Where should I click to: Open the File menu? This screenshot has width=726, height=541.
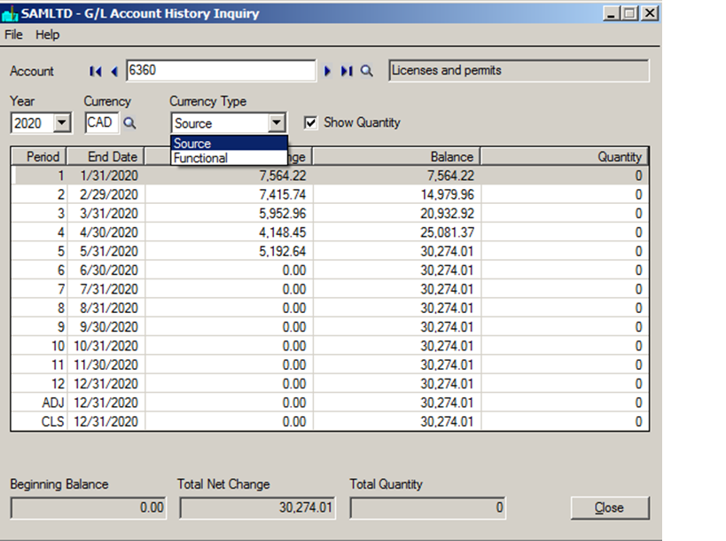click(13, 35)
